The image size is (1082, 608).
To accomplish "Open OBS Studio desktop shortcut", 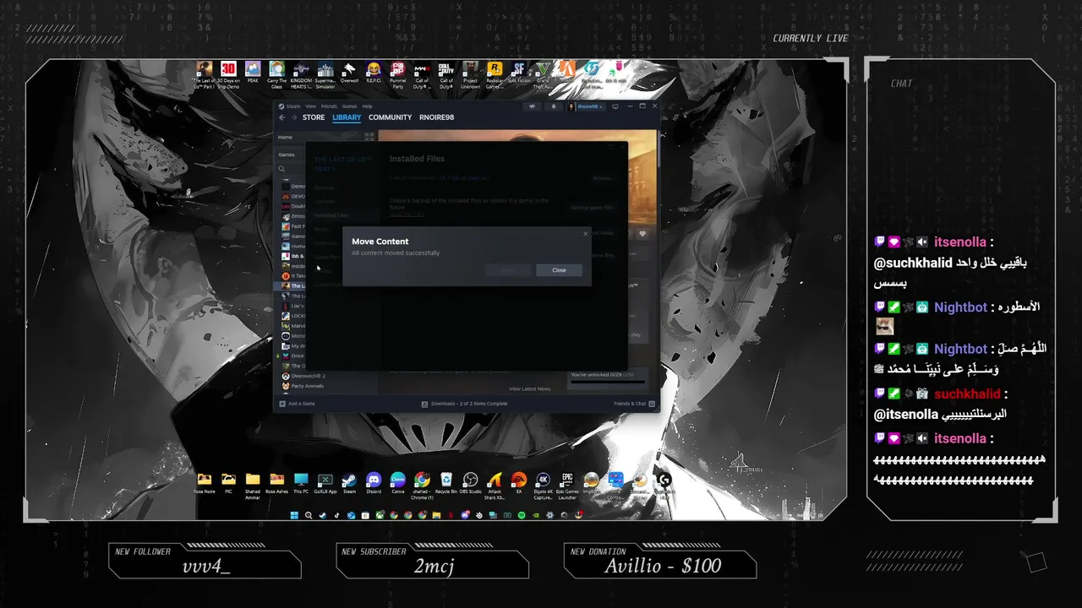I will pos(471,483).
